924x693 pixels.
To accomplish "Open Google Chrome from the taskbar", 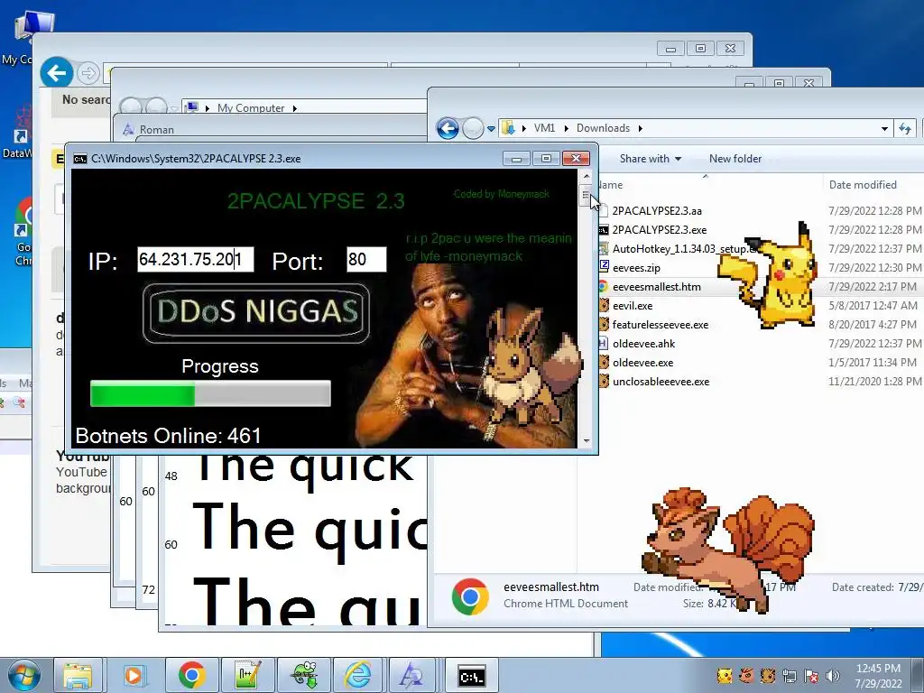I will coord(191,676).
